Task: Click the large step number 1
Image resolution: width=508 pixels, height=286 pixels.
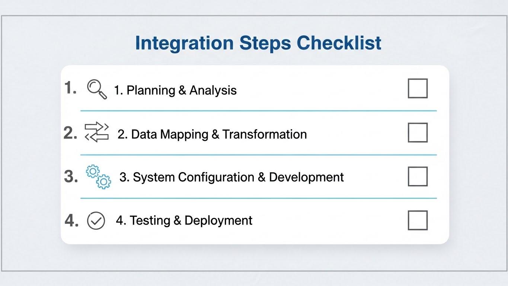Action: 70,88
